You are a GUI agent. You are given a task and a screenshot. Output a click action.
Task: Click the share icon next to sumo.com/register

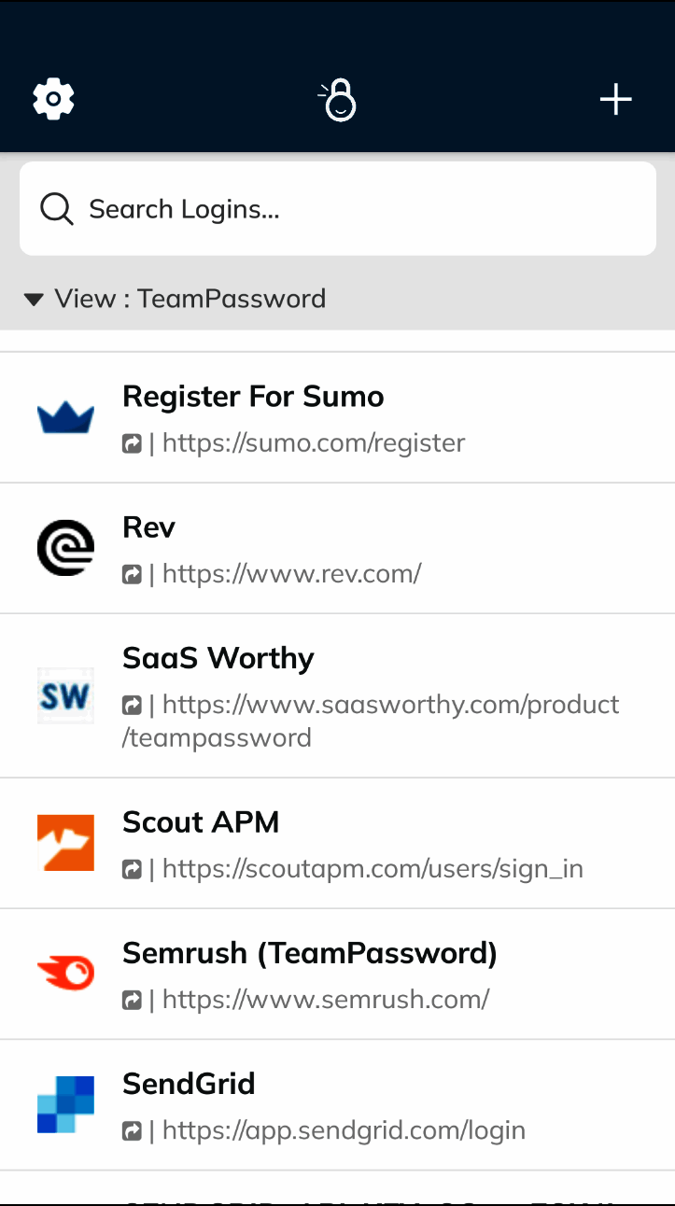pyautogui.click(x=132, y=443)
